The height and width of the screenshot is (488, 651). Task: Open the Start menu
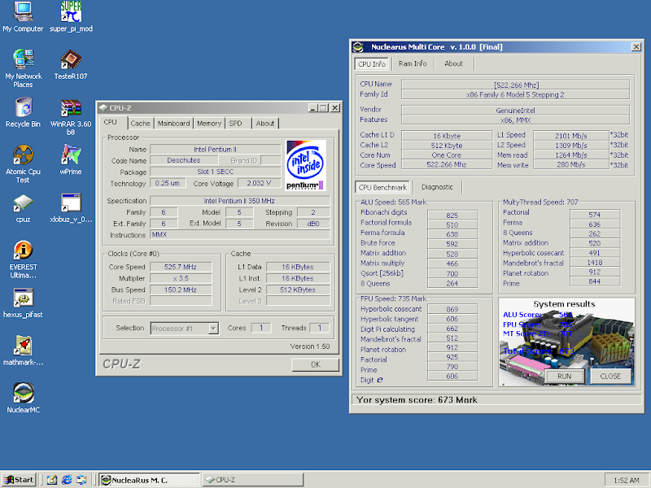coord(19,480)
